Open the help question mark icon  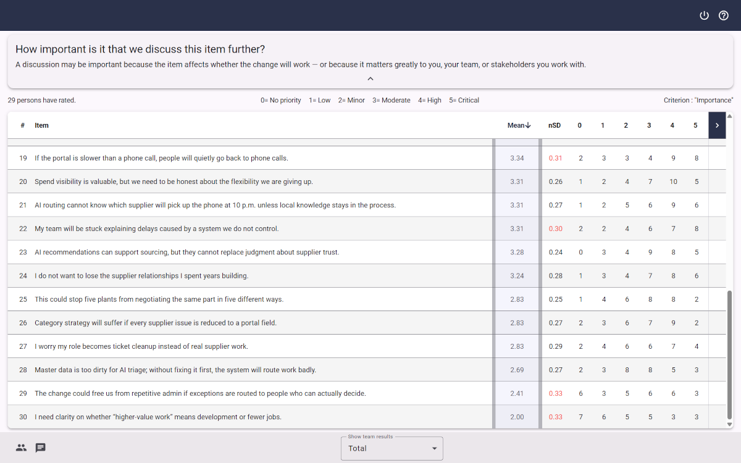tap(724, 15)
